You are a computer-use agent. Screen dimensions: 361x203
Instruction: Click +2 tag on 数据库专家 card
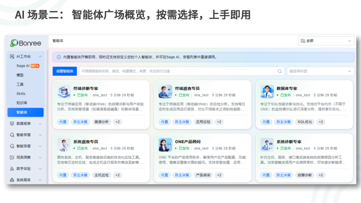pos(321,122)
